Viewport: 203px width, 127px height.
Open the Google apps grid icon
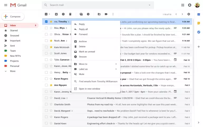point(183,5)
